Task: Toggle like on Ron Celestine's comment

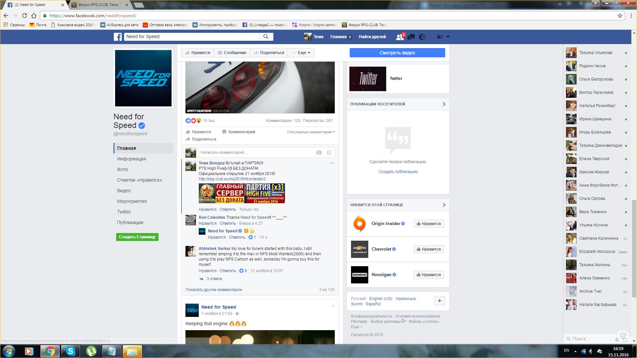Action: click(207, 223)
